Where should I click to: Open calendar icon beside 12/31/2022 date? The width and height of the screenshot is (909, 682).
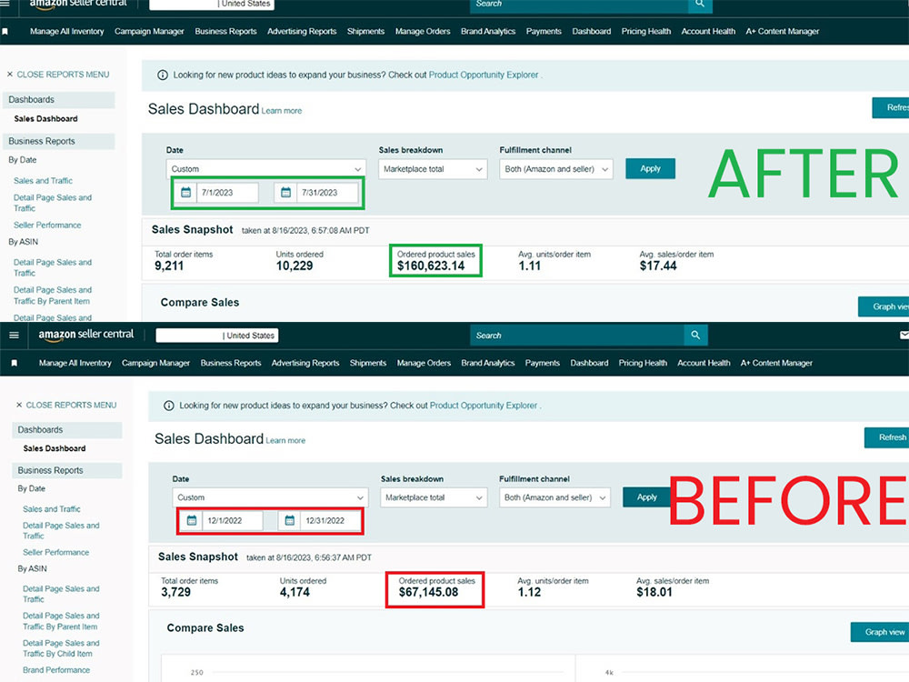[290, 521]
